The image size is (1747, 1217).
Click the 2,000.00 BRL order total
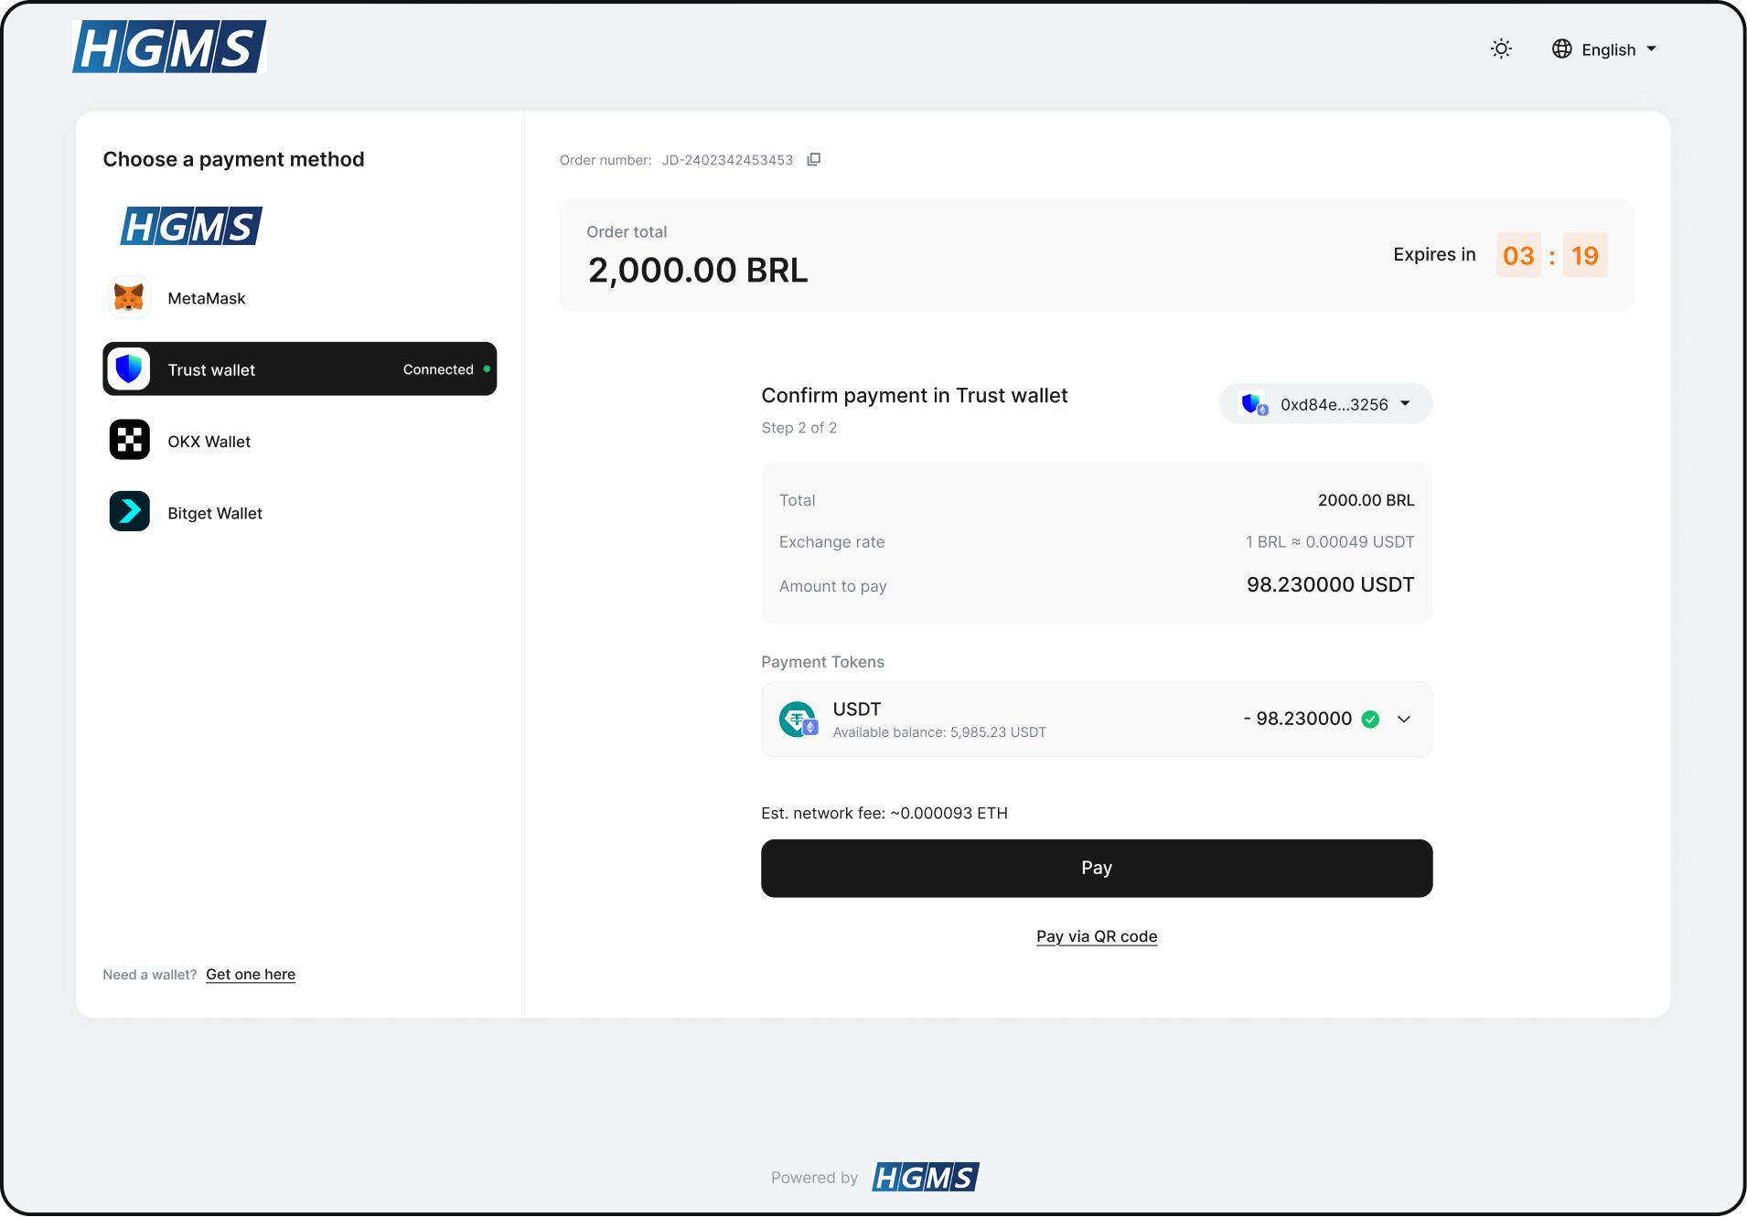click(x=698, y=271)
